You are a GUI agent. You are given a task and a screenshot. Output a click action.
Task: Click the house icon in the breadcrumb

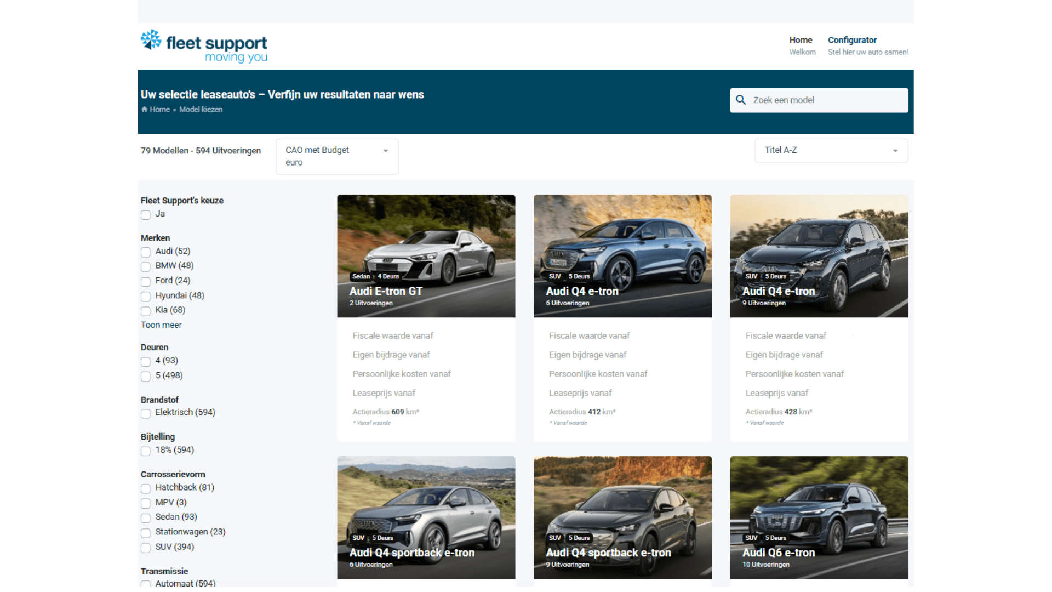[x=144, y=109]
